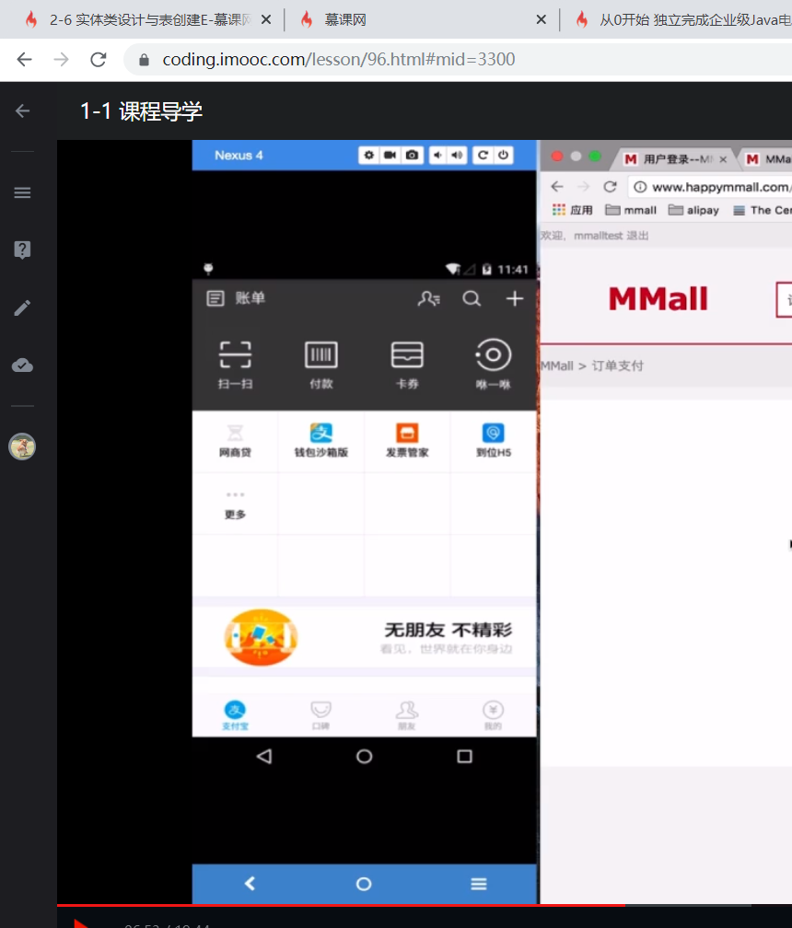Tap Android back triangle button
The image size is (792, 928).
coord(264,757)
